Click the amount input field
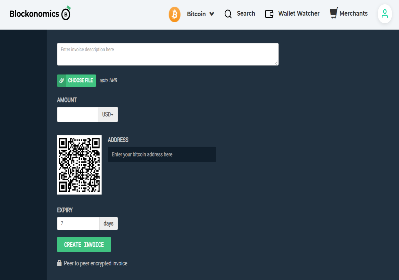 pos(77,114)
